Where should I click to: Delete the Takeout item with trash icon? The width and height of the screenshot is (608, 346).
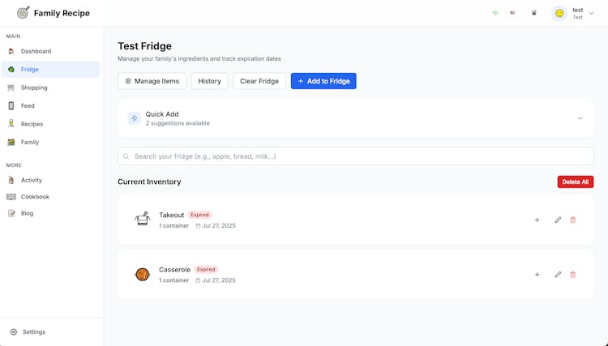coord(573,220)
